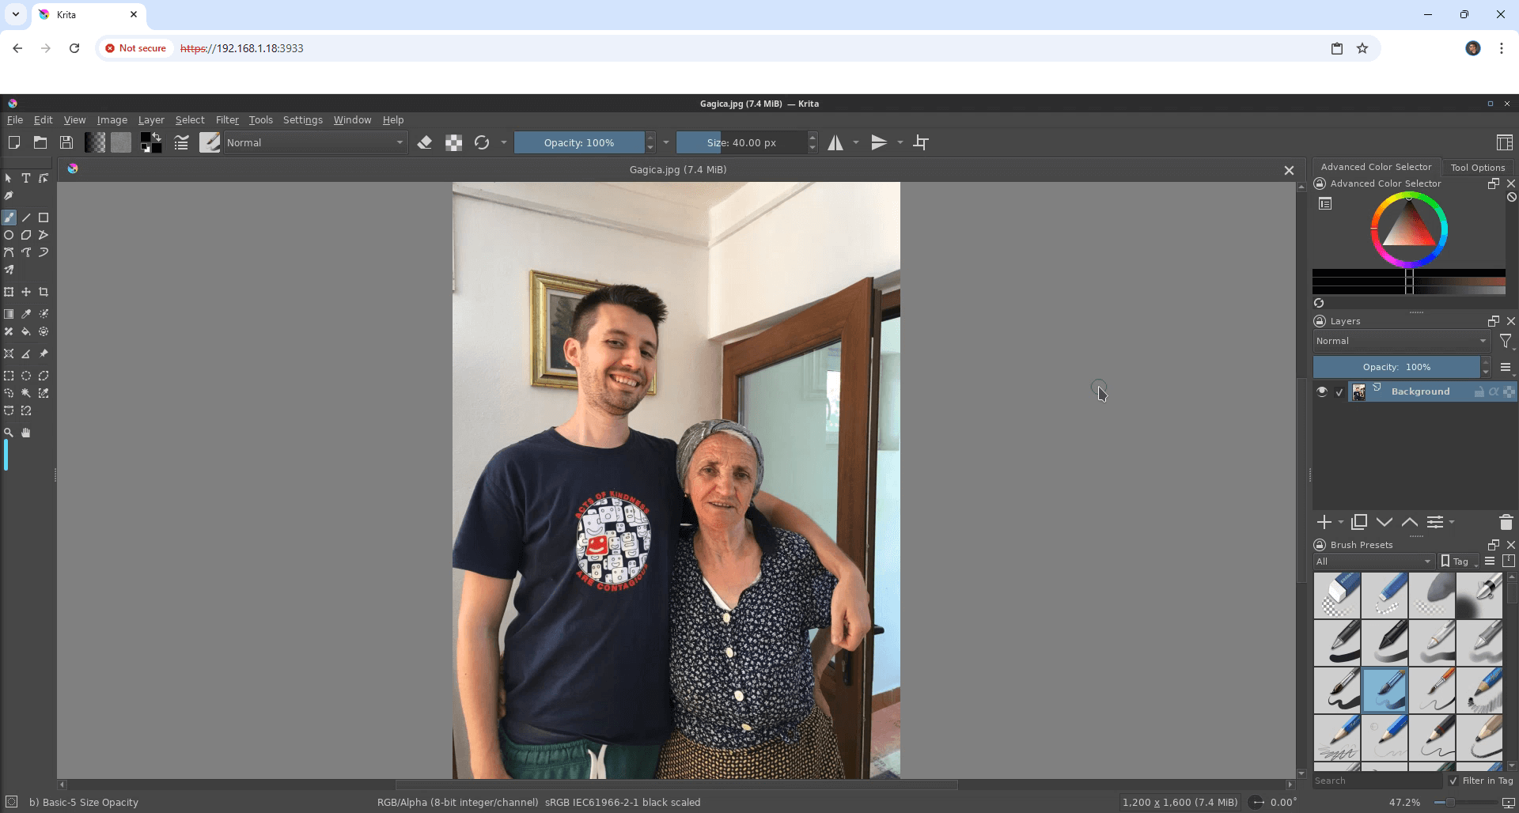The height and width of the screenshot is (813, 1519).
Task: Toggle Eraser mode in toolbar
Action: click(425, 142)
